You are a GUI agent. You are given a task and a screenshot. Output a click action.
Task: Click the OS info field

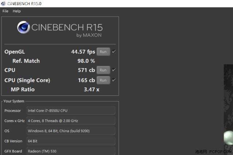pos(71,131)
